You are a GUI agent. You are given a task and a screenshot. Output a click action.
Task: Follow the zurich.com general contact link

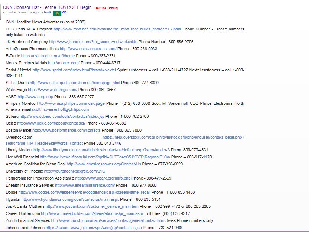coord(108,221)
